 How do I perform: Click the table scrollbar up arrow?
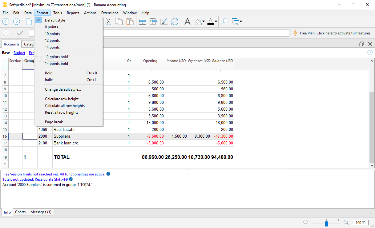tap(372, 61)
